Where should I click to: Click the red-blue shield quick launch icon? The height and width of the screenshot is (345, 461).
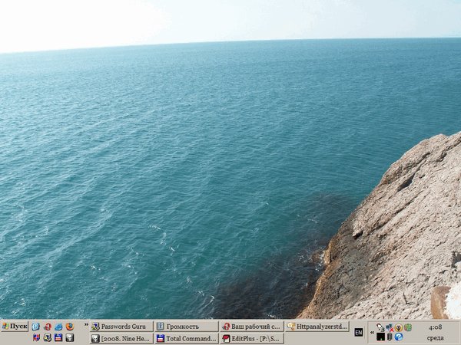(x=36, y=337)
